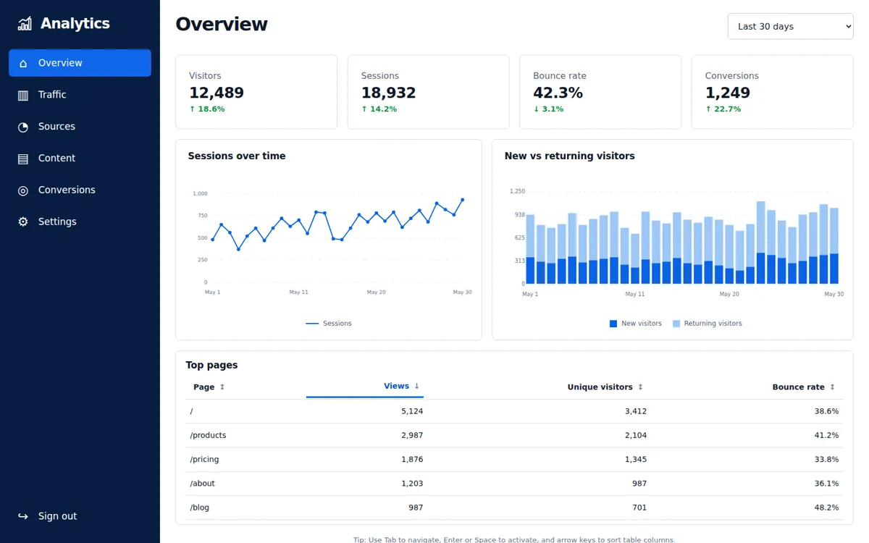Viewport: 869px width, 543px height.
Task: Click the "/pricing" page row
Action: tap(514, 459)
